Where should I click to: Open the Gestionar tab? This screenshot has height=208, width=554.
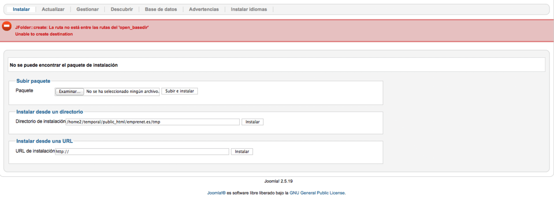click(87, 10)
